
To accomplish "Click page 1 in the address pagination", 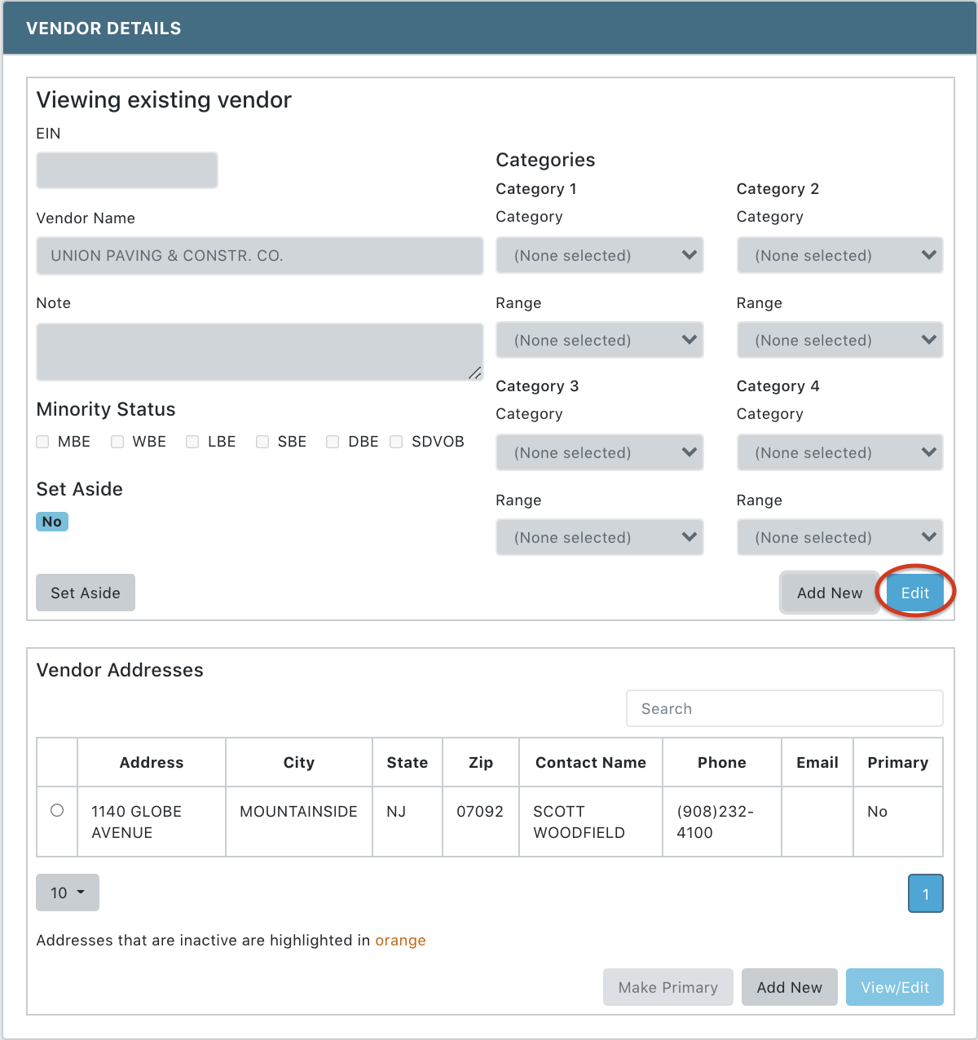I will (x=925, y=893).
